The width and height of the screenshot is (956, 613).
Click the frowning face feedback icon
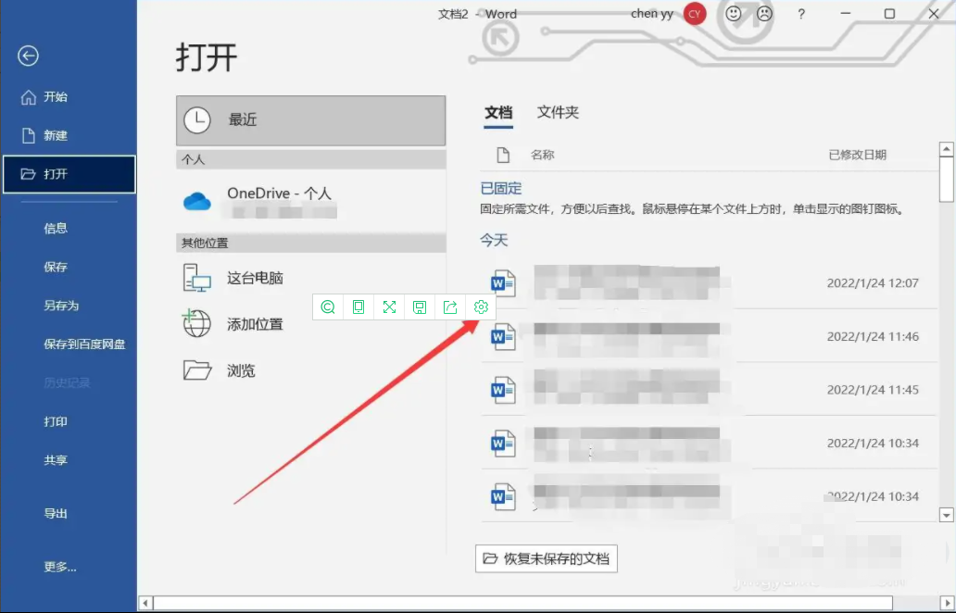[x=764, y=15]
